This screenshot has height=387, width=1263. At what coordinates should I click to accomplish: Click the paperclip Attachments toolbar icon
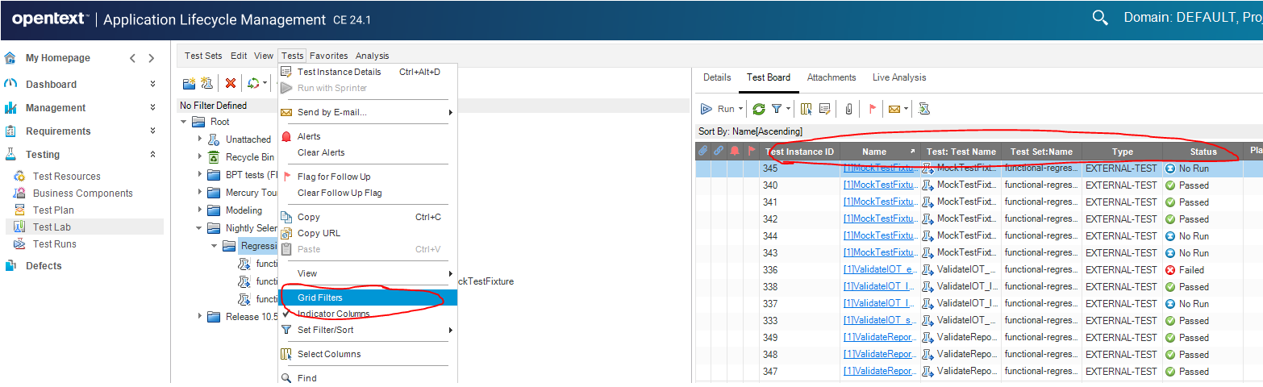point(848,109)
